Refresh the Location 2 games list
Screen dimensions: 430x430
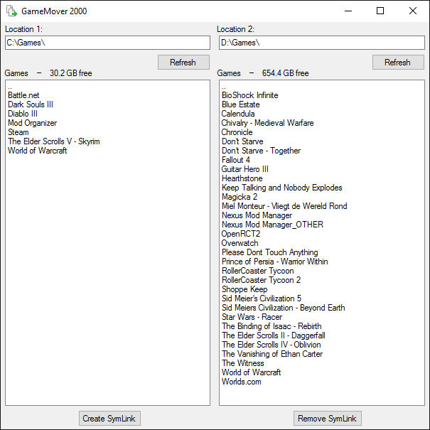398,63
